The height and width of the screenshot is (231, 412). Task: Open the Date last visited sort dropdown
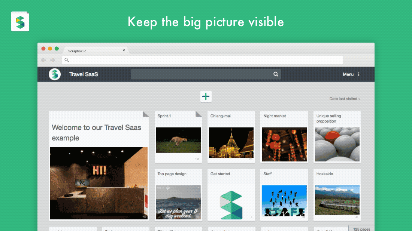(x=345, y=99)
